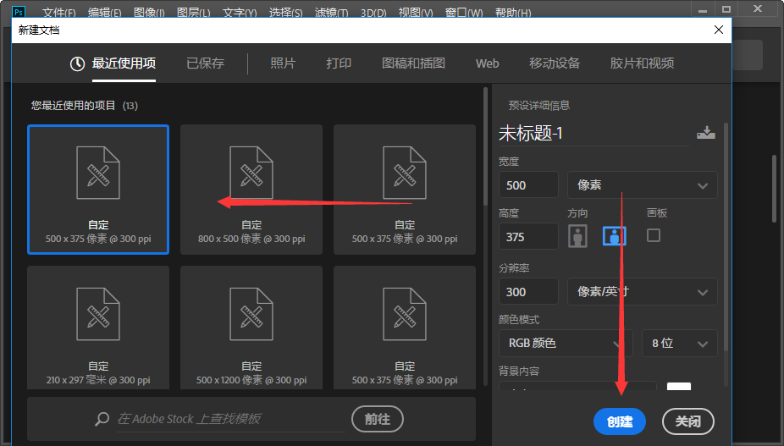The width and height of the screenshot is (784, 446).
Task: Open the 背景内容 dropdown
Action: [x=577, y=386]
